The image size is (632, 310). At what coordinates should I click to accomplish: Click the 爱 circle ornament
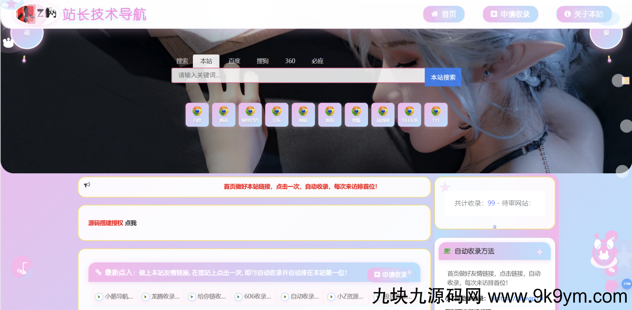point(606,33)
